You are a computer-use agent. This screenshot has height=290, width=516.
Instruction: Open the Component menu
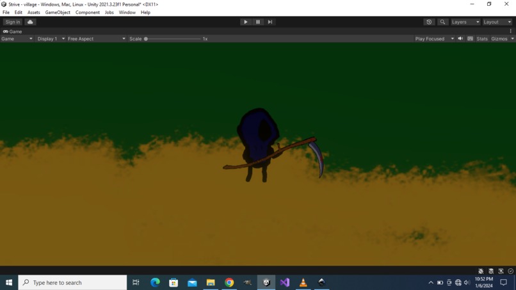88,13
